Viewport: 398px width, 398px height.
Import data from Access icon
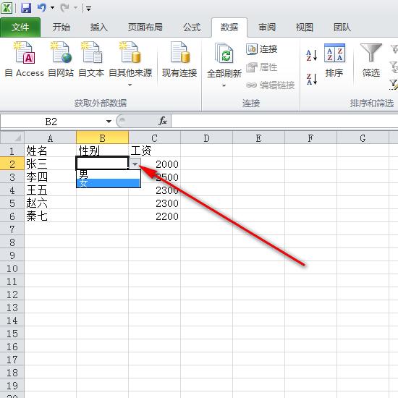(x=25, y=53)
